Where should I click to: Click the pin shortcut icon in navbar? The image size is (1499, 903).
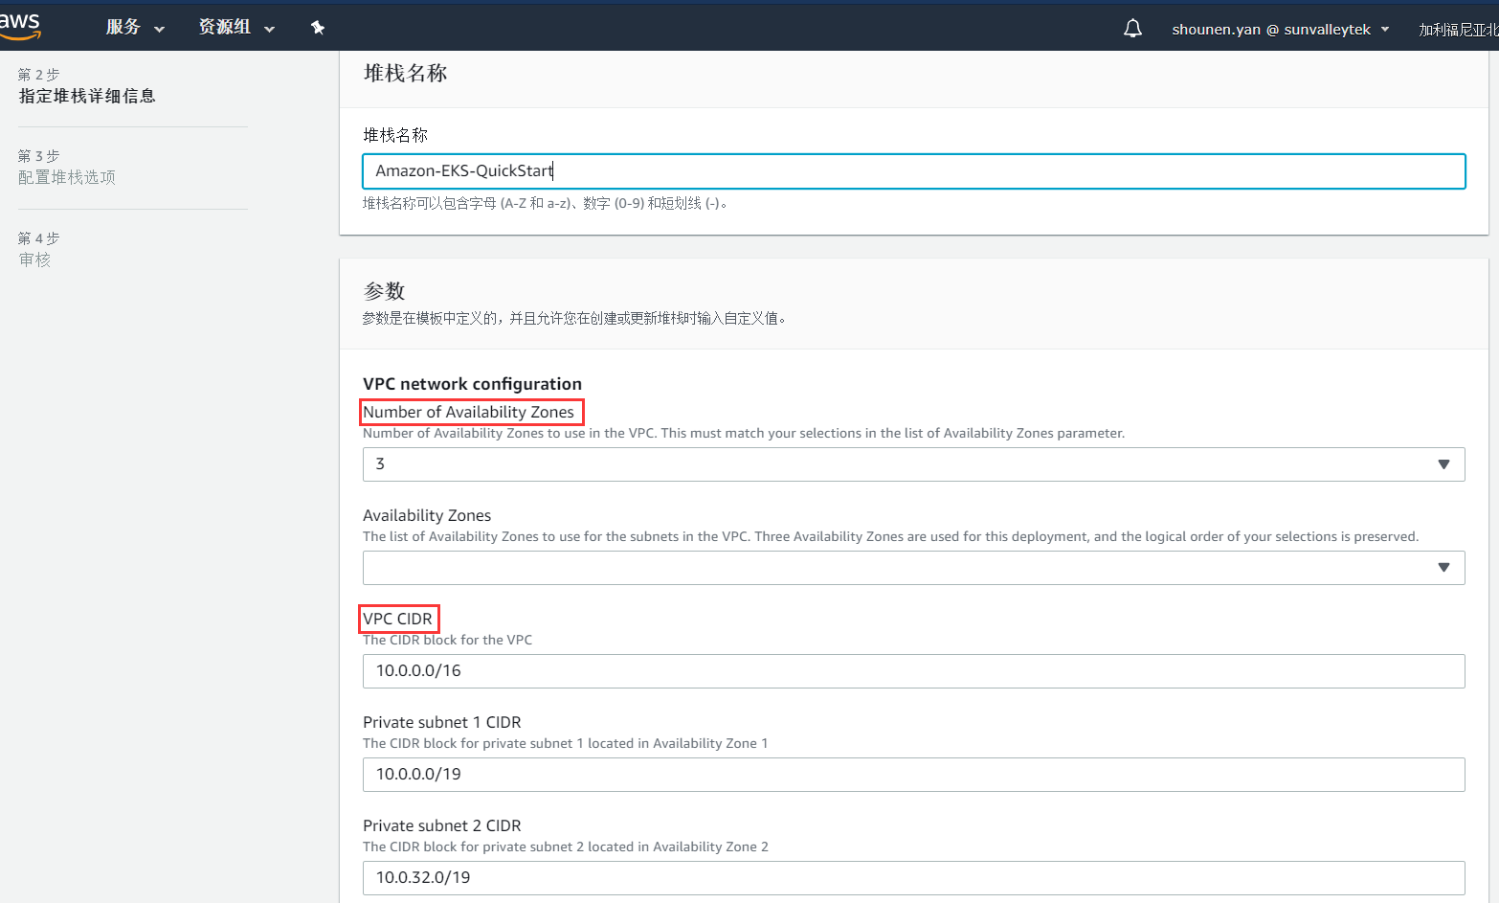click(x=318, y=28)
